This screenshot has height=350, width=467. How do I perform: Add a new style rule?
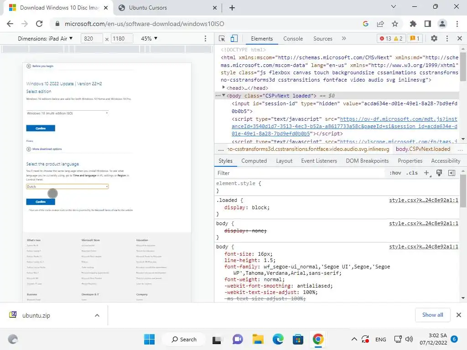(426, 173)
